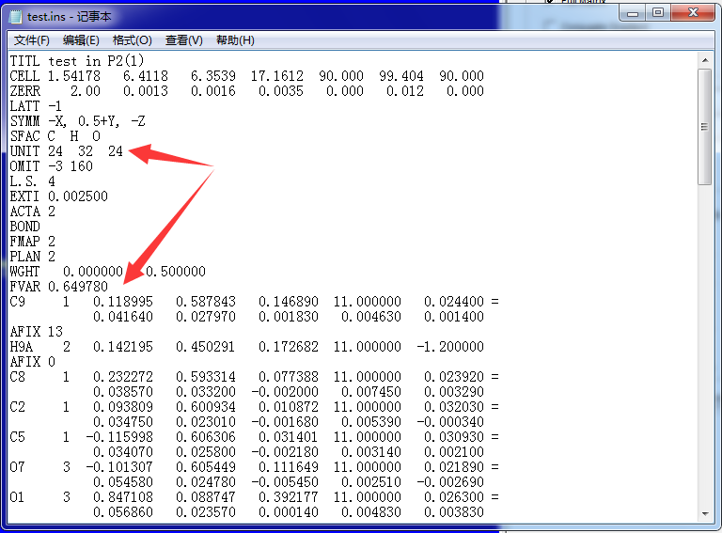
Task: Close the test.ins Notepad window
Action: [x=693, y=13]
